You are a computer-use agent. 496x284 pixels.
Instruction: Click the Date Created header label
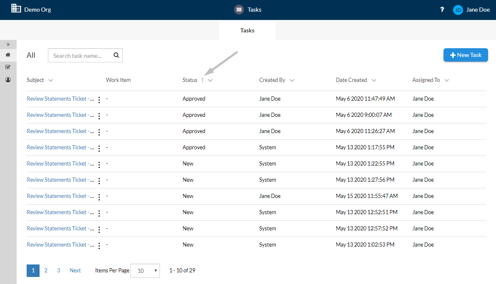(351, 80)
